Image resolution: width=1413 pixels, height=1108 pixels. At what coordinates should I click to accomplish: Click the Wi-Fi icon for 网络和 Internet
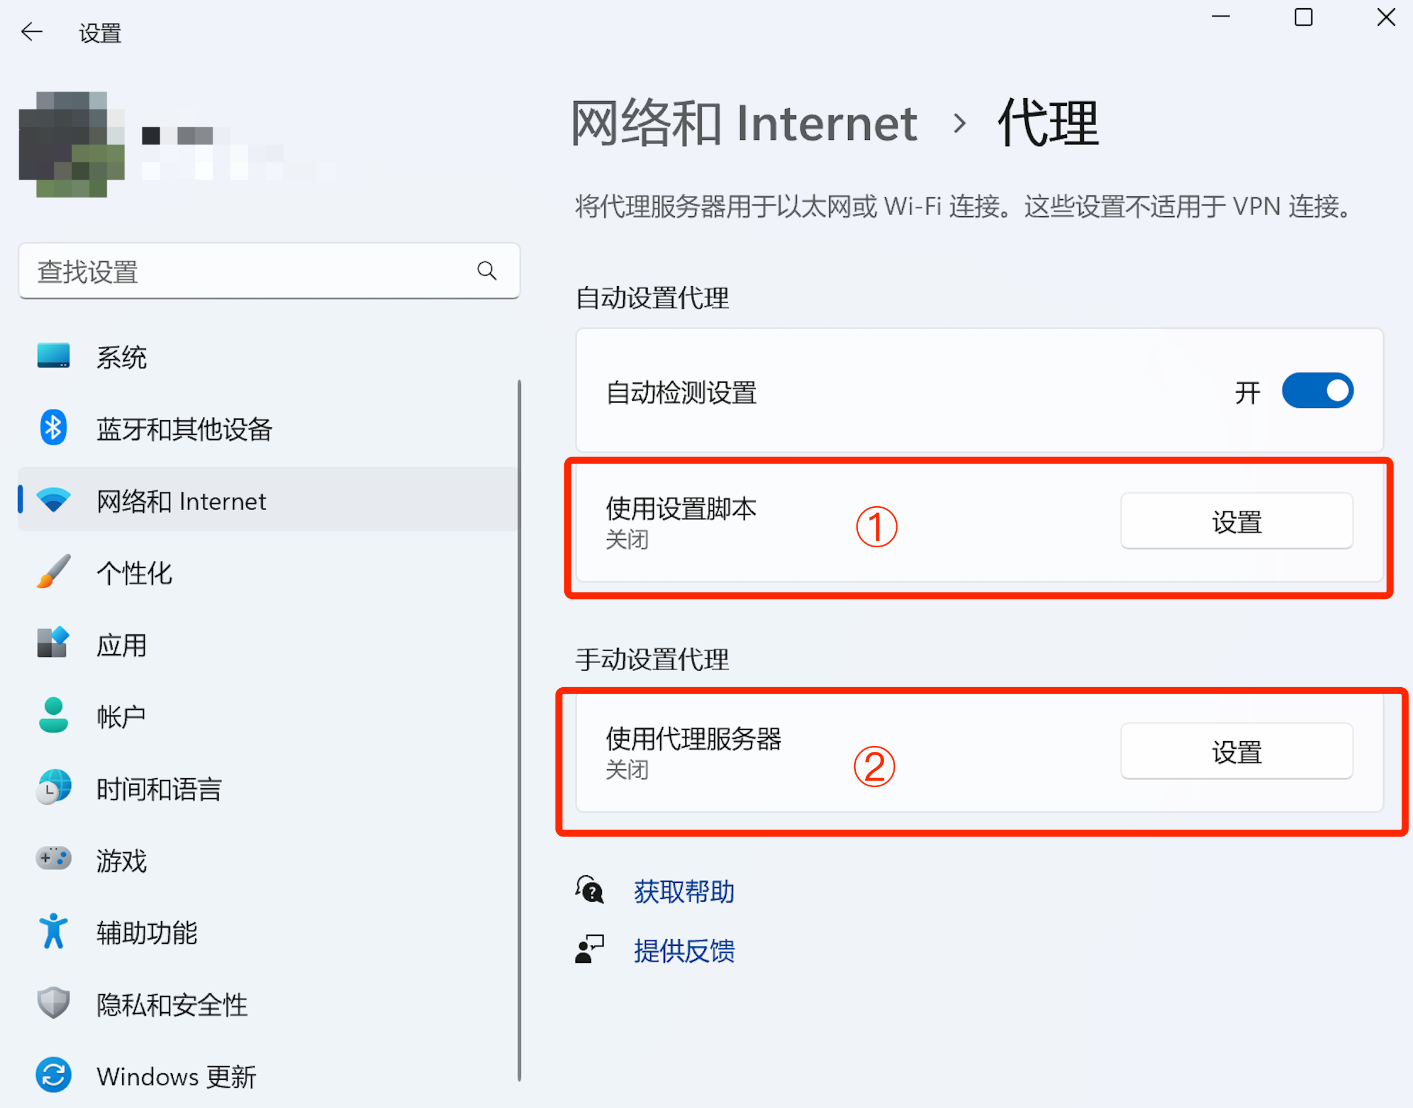(x=53, y=500)
